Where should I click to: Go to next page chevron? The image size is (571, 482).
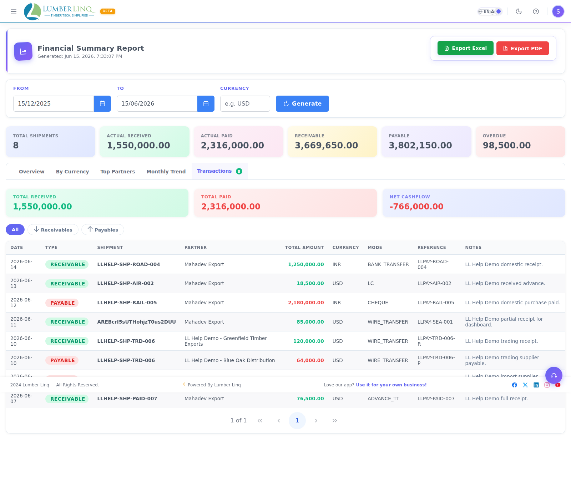tap(316, 421)
